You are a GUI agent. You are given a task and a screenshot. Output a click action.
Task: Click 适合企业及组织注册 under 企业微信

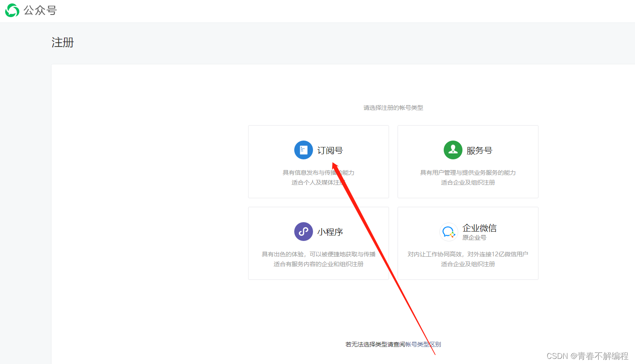pos(468,264)
